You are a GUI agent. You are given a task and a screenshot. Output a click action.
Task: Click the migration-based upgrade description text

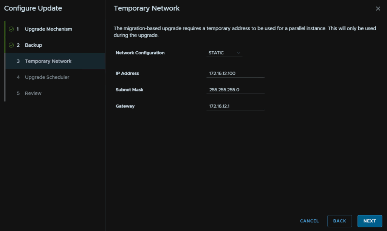(219, 32)
